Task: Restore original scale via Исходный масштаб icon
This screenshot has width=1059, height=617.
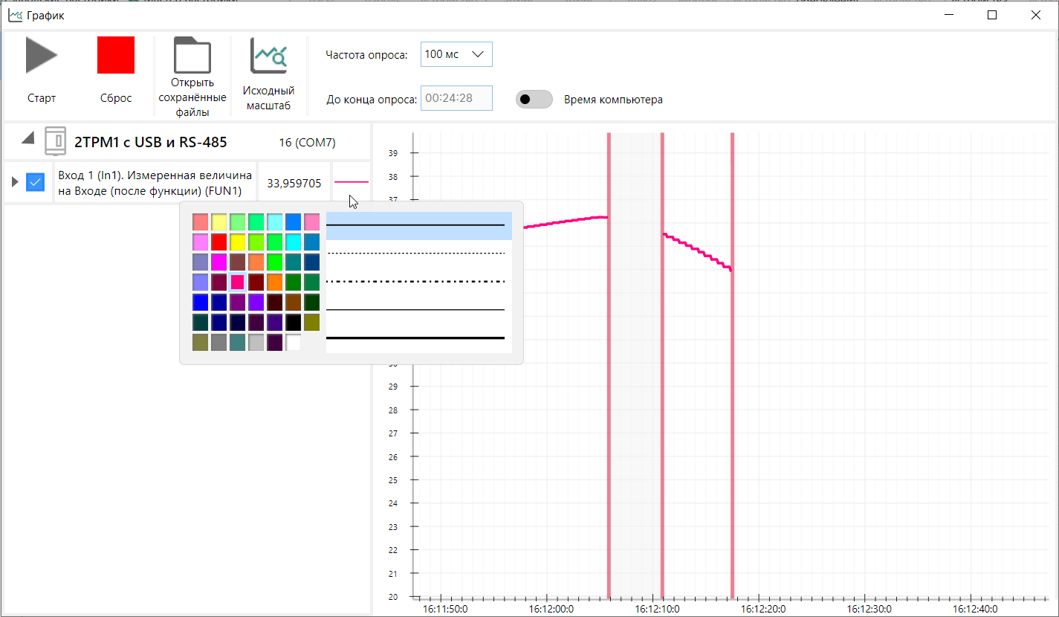Action: coord(268,56)
